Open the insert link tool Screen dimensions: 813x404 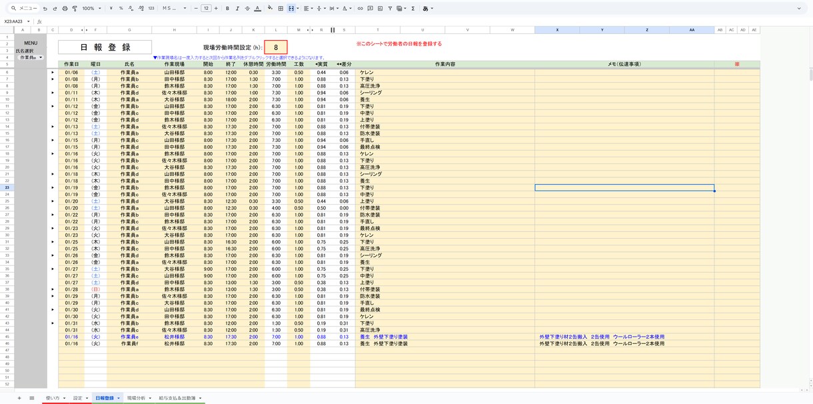coord(361,9)
